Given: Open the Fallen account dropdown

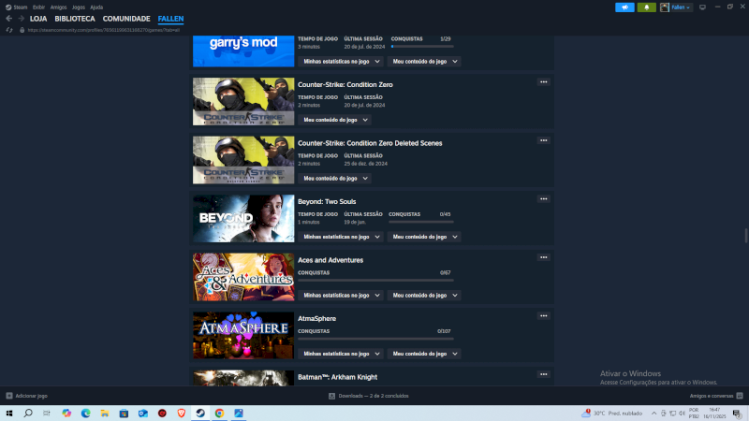Looking at the screenshot, I should 677,7.
